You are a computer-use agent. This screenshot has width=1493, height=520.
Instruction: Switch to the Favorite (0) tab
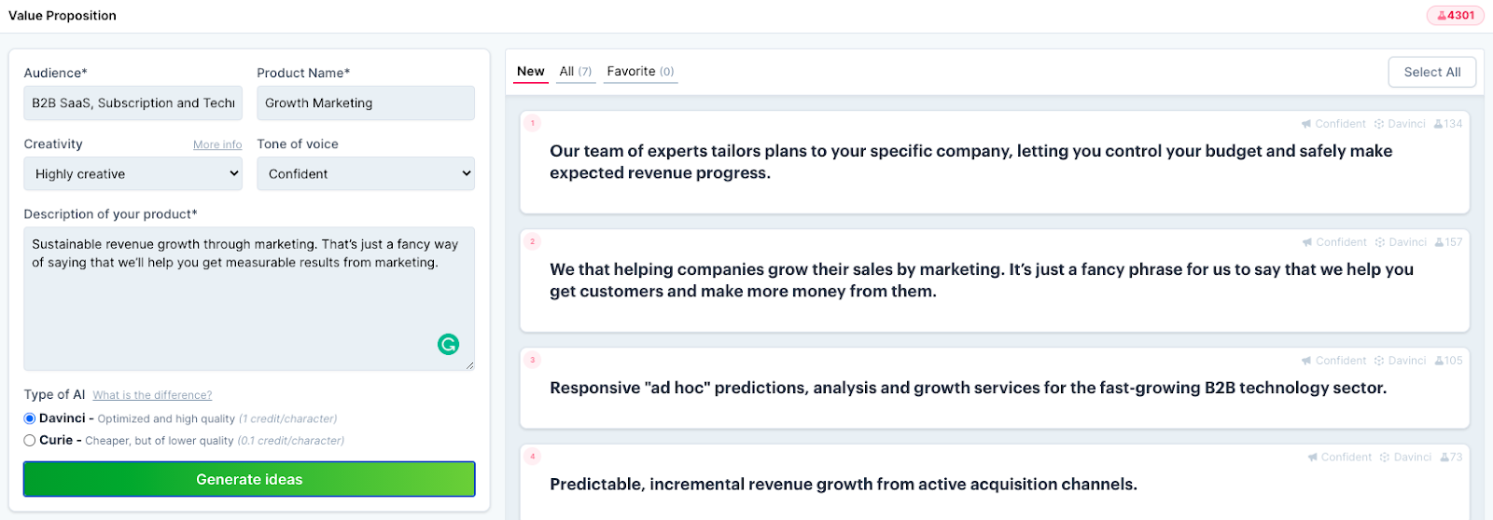coord(640,72)
